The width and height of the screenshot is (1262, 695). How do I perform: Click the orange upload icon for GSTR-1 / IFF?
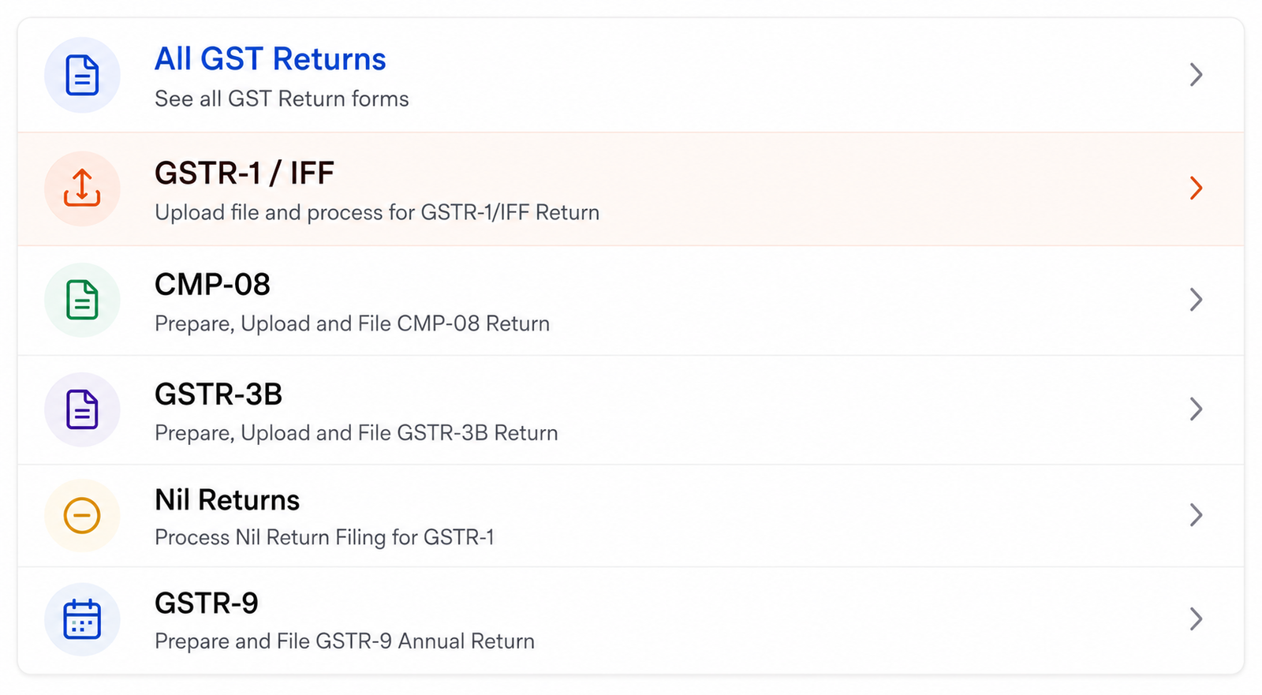coord(82,188)
